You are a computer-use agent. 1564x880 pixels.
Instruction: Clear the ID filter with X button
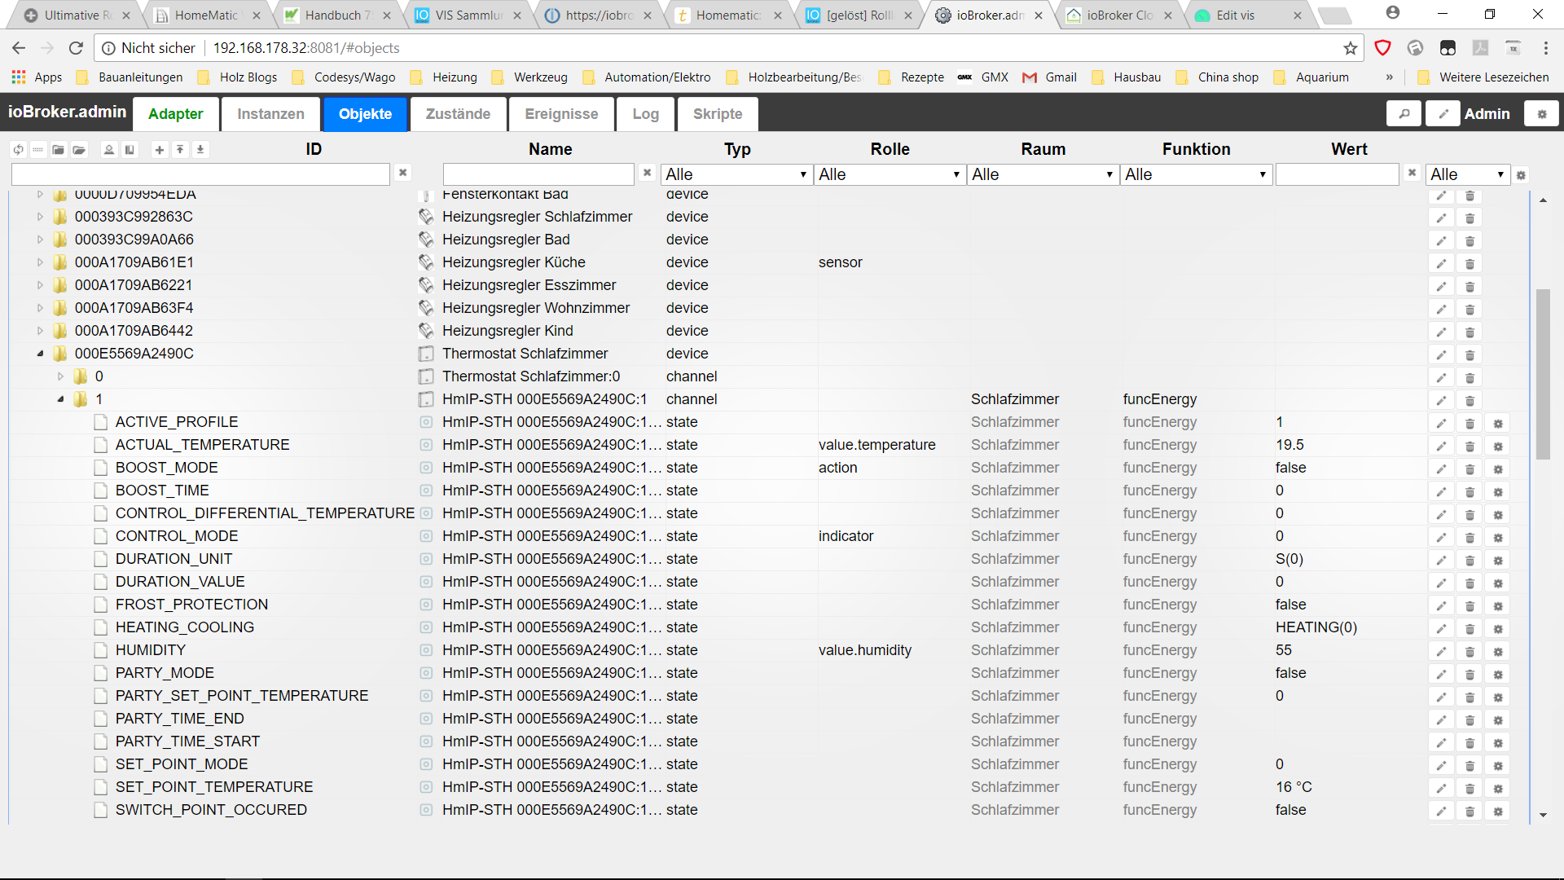click(402, 173)
